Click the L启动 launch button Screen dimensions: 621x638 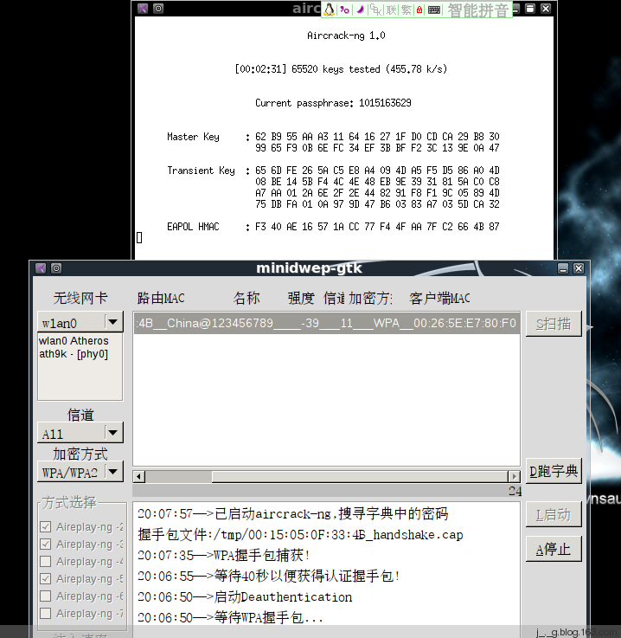click(x=554, y=515)
